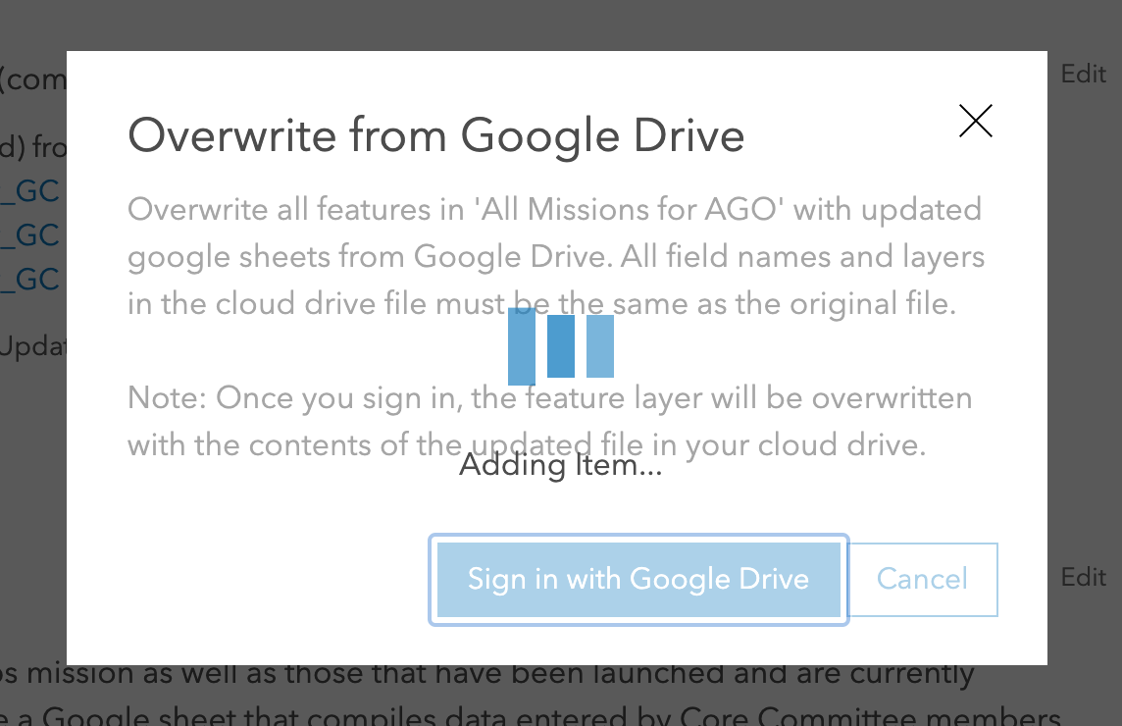Image resolution: width=1122 pixels, height=726 pixels.
Task: Click the lower Edit link behind dialog
Action: coord(1084,577)
